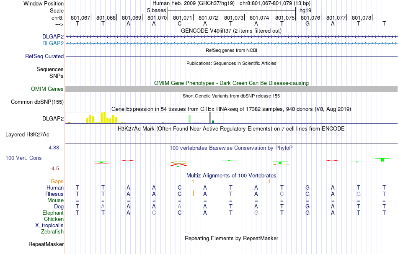Click the first orange gap marker labeled 1
The width and height of the screenshot is (398, 254).
pyautogui.click(x=193, y=182)
